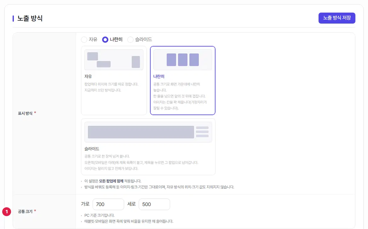
Task: Click the 세로 height field showing 500
Action: (x=154, y=204)
